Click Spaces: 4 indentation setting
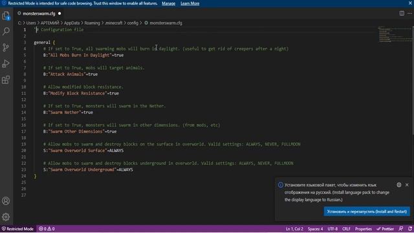This screenshot has height=233, width=414. (x=315, y=228)
